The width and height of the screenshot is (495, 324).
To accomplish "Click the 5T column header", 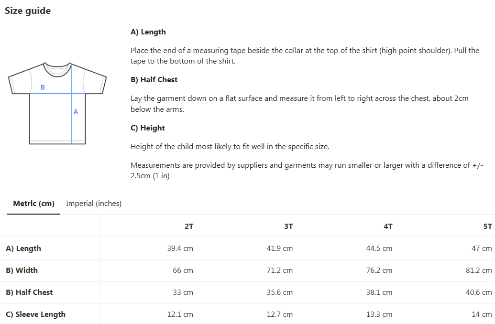I will click(x=488, y=226).
